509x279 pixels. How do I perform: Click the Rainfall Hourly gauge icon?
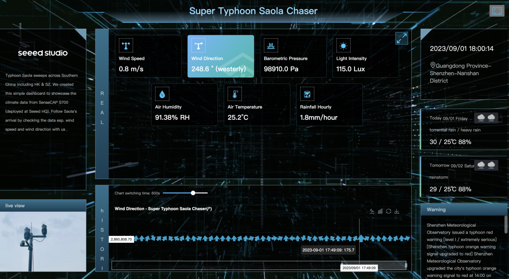point(307,94)
